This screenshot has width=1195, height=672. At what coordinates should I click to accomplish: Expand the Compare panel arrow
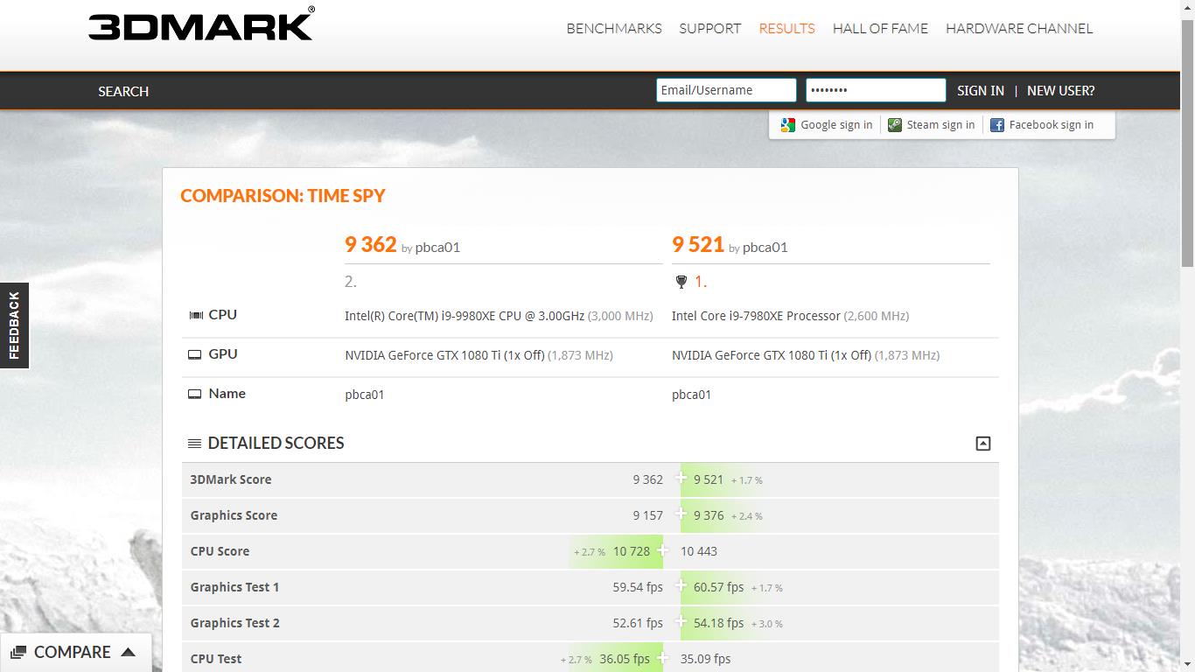[x=128, y=652]
